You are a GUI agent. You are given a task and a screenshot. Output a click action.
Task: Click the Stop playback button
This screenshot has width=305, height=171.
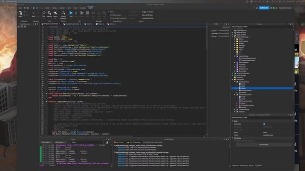coord(88,13)
